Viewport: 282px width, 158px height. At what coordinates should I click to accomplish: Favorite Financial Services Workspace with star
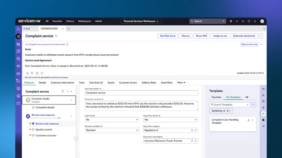[x=157, y=21]
